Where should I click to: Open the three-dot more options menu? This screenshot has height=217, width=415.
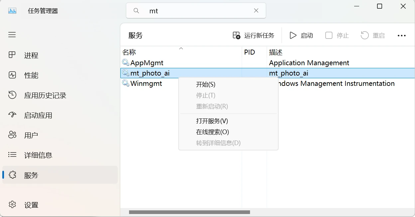(401, 36)
